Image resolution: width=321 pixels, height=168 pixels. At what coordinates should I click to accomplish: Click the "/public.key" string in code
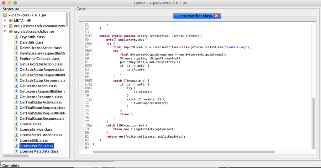tap(236, 47)
